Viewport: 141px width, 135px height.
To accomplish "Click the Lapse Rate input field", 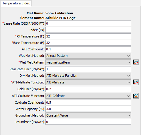I will [88, 23].
